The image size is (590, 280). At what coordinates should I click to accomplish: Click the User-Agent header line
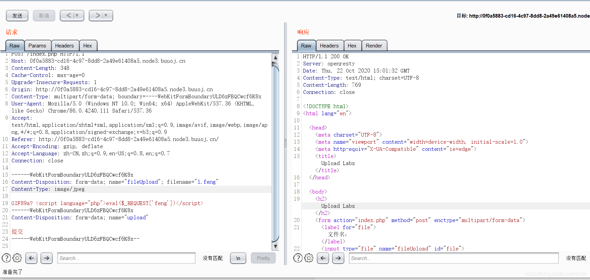click(133, 107)
